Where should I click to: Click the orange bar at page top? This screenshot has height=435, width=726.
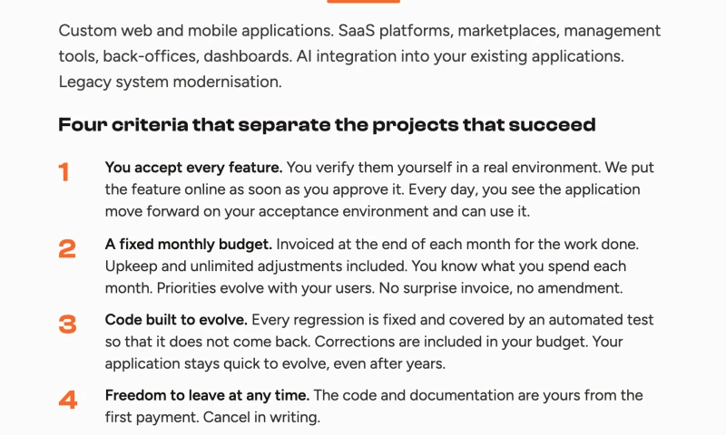click(x=364, y=2)
